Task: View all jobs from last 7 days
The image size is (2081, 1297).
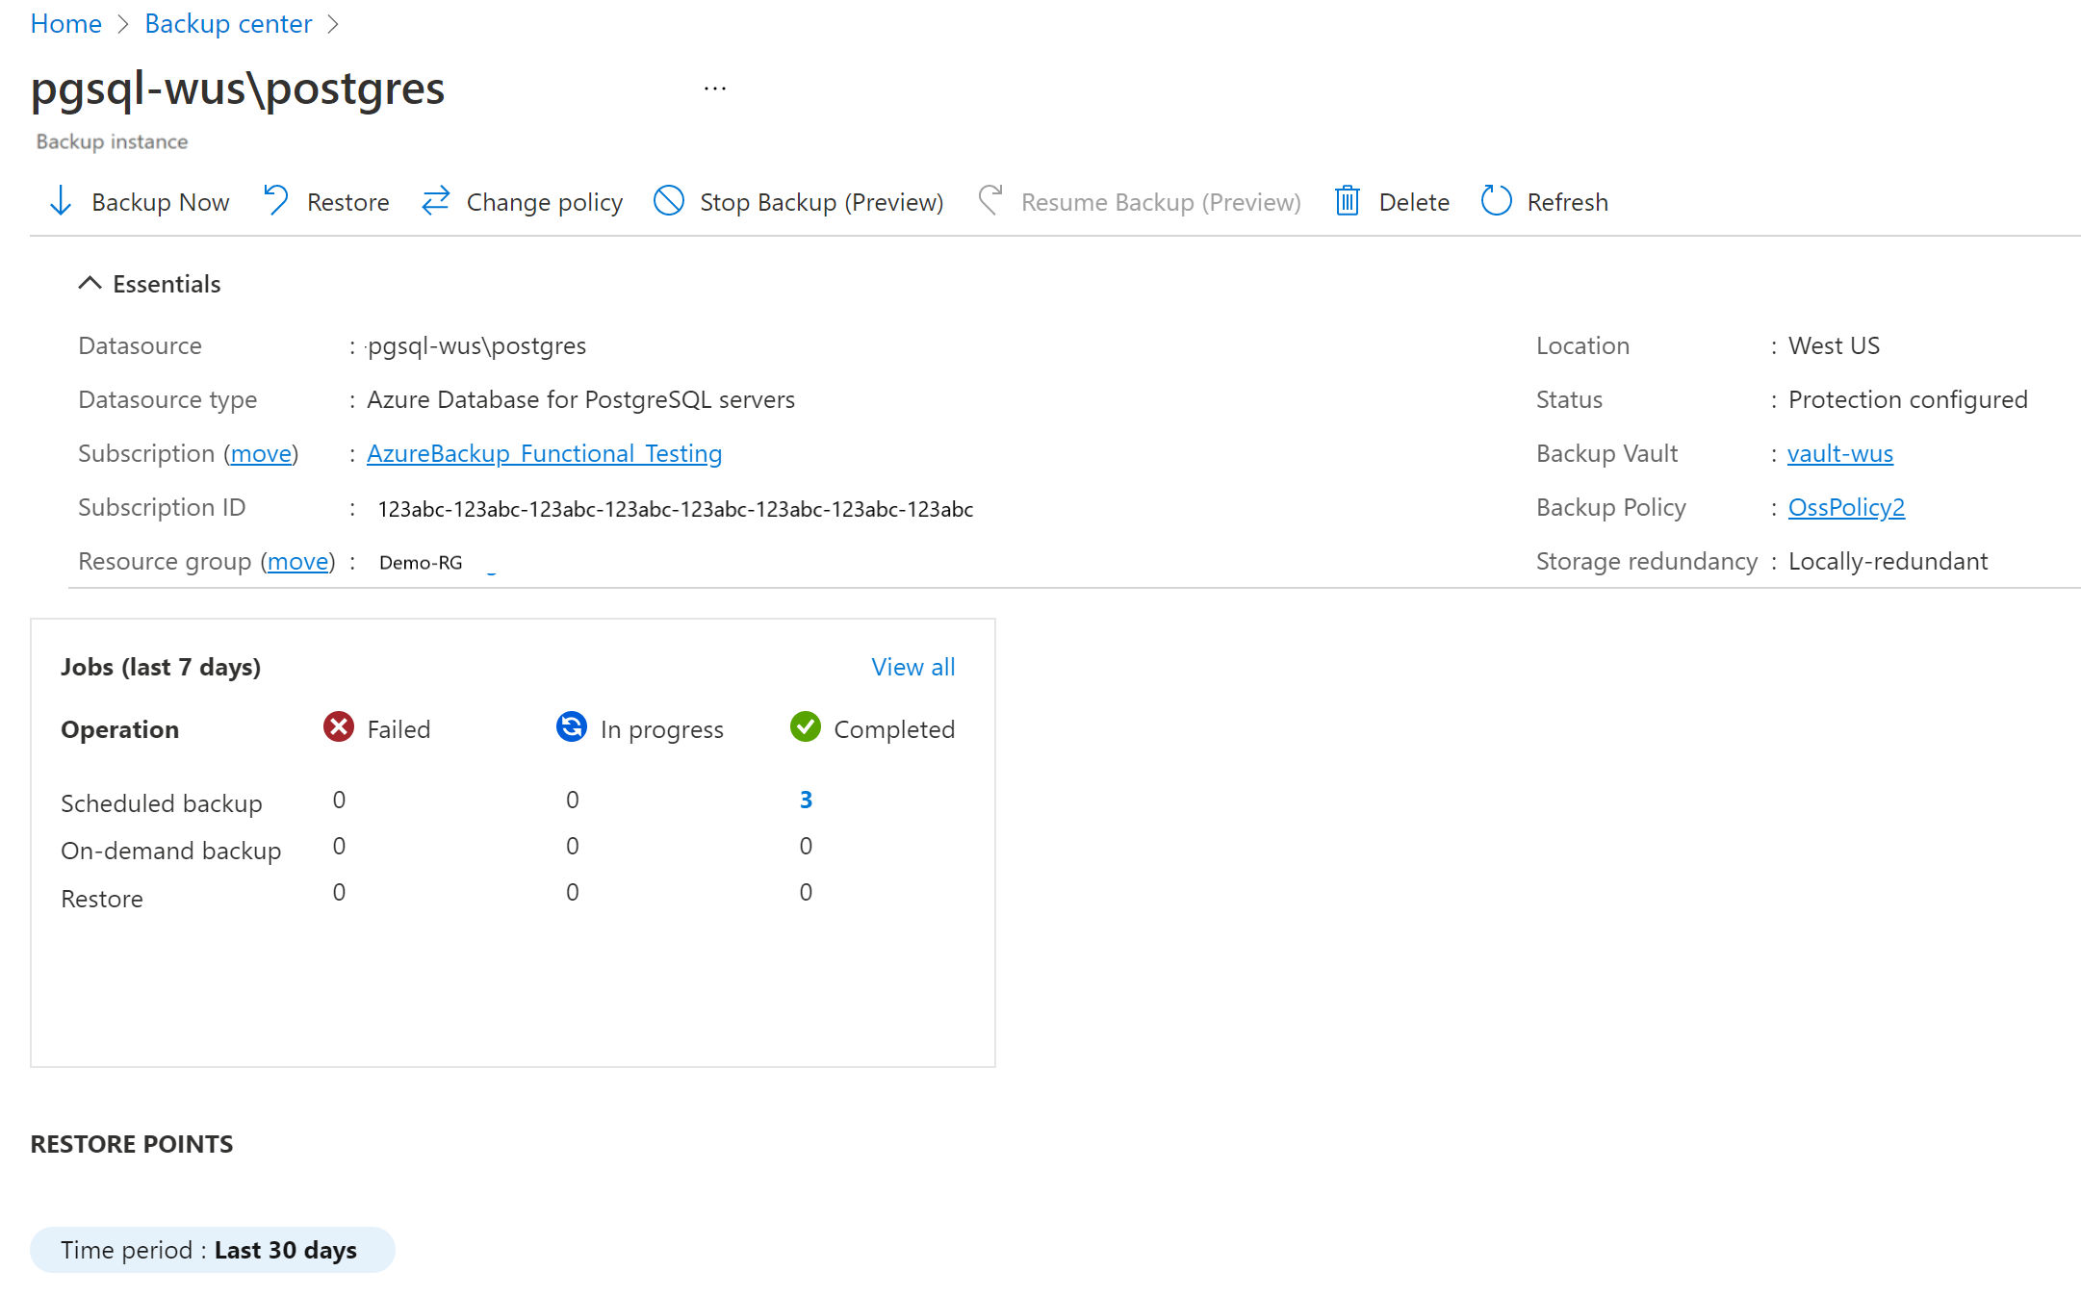Action: click(912, 667)
